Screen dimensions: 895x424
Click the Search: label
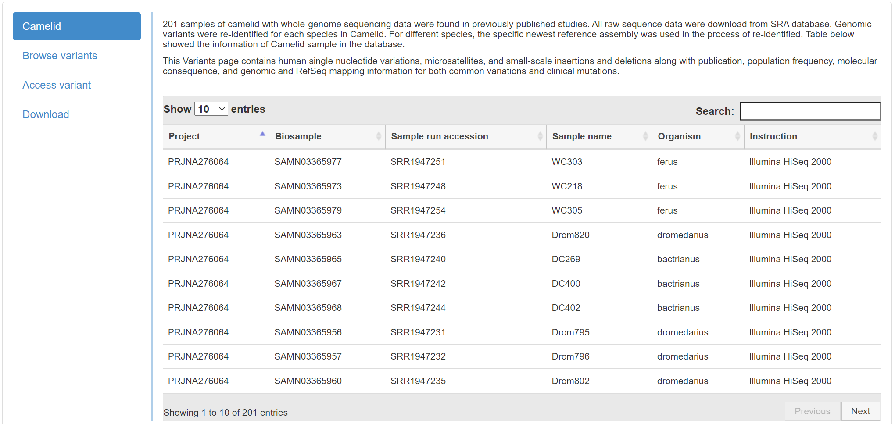click(x=715, y=111)
